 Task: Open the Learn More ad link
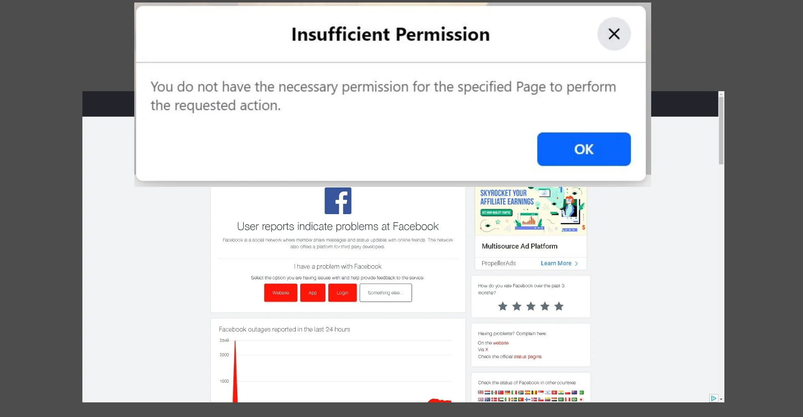tap(556, 264)
